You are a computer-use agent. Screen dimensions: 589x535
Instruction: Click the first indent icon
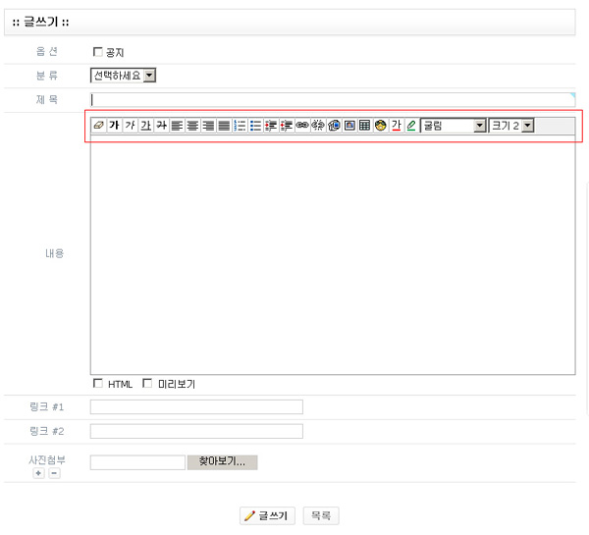pyautogui.click(x=271, y=125)
